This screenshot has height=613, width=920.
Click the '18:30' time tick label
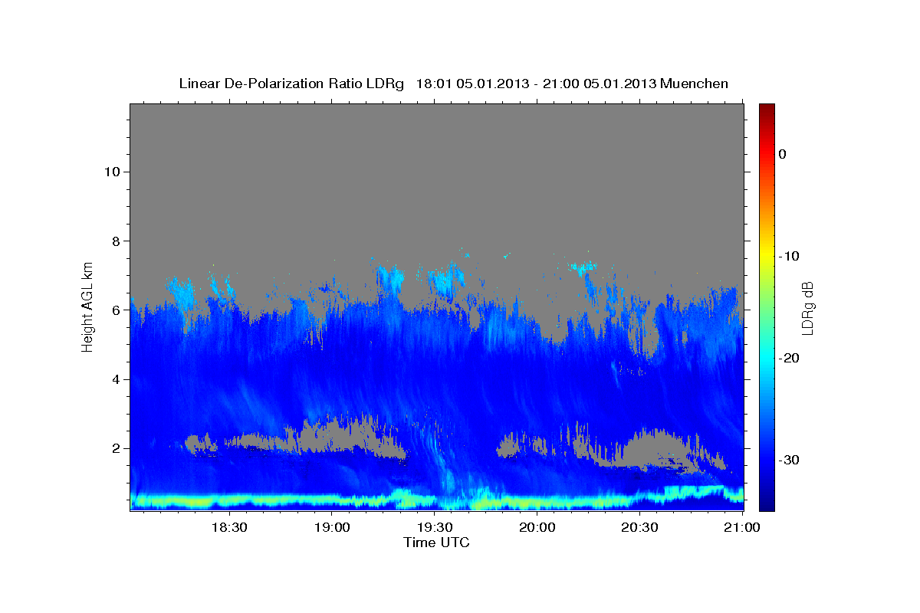pos(228,527)
